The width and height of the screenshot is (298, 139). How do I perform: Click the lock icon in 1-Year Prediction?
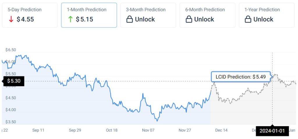click(x=248, y=19)
